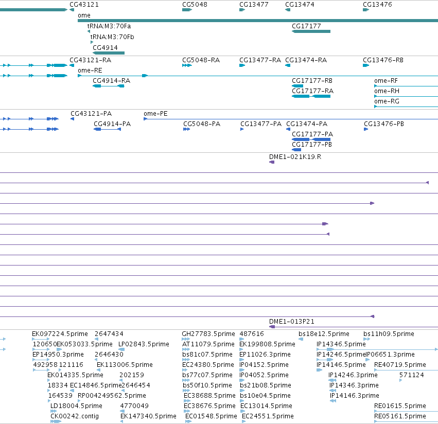Select the CG13474-PA protein label
Viewport: 438px width, 424px height.
pos(307,123)
